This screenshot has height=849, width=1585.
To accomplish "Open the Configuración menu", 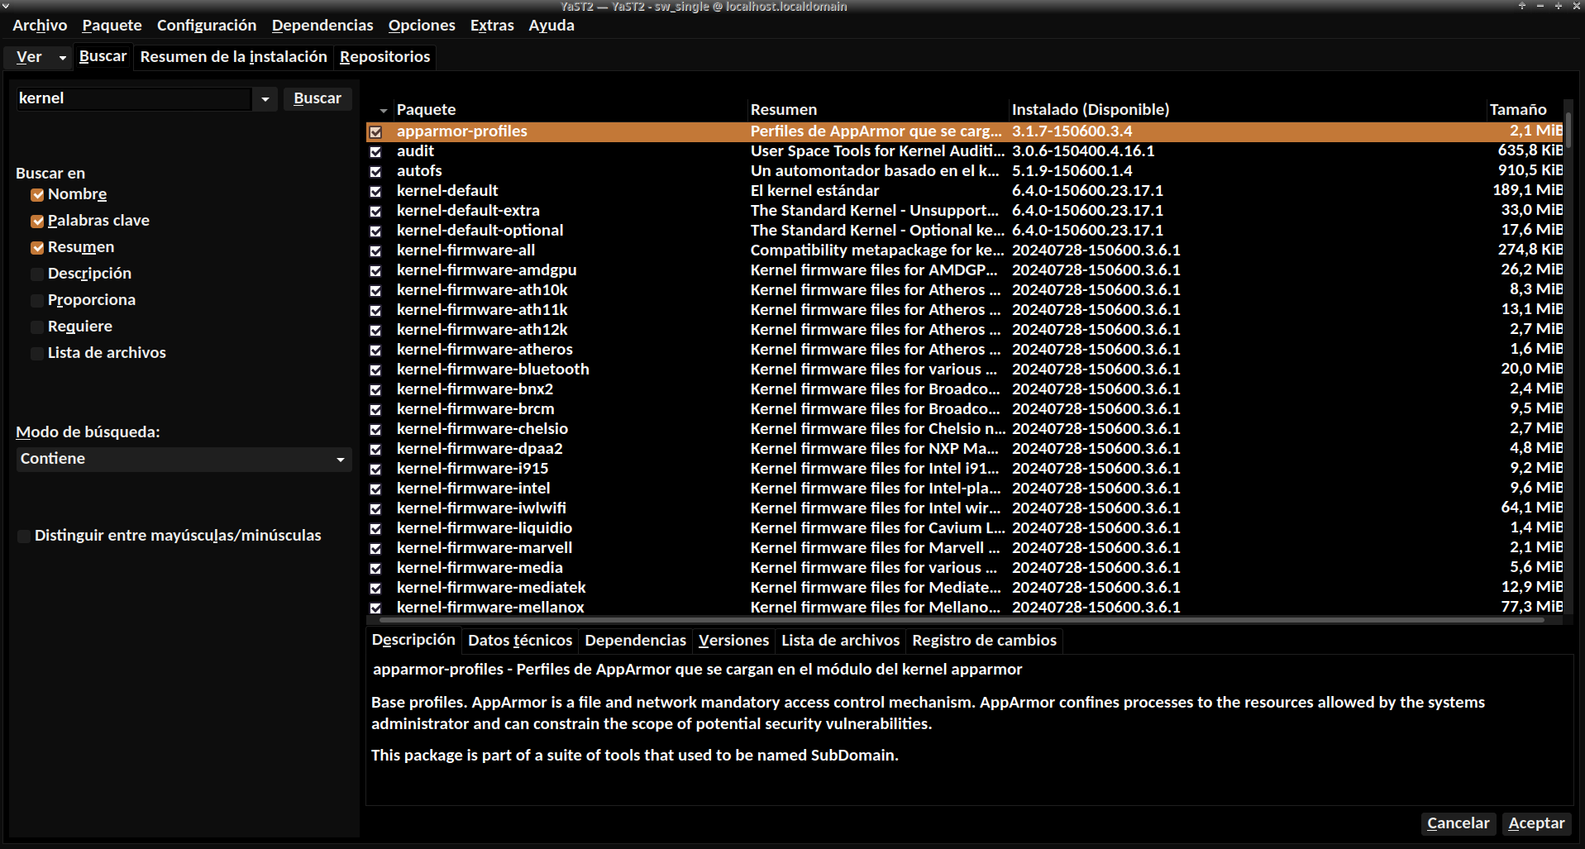I will pos(207,26).
